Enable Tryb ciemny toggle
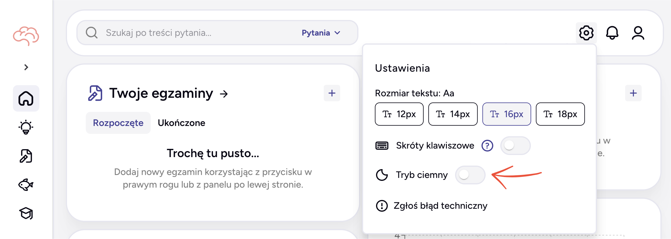 pos(470,175)
